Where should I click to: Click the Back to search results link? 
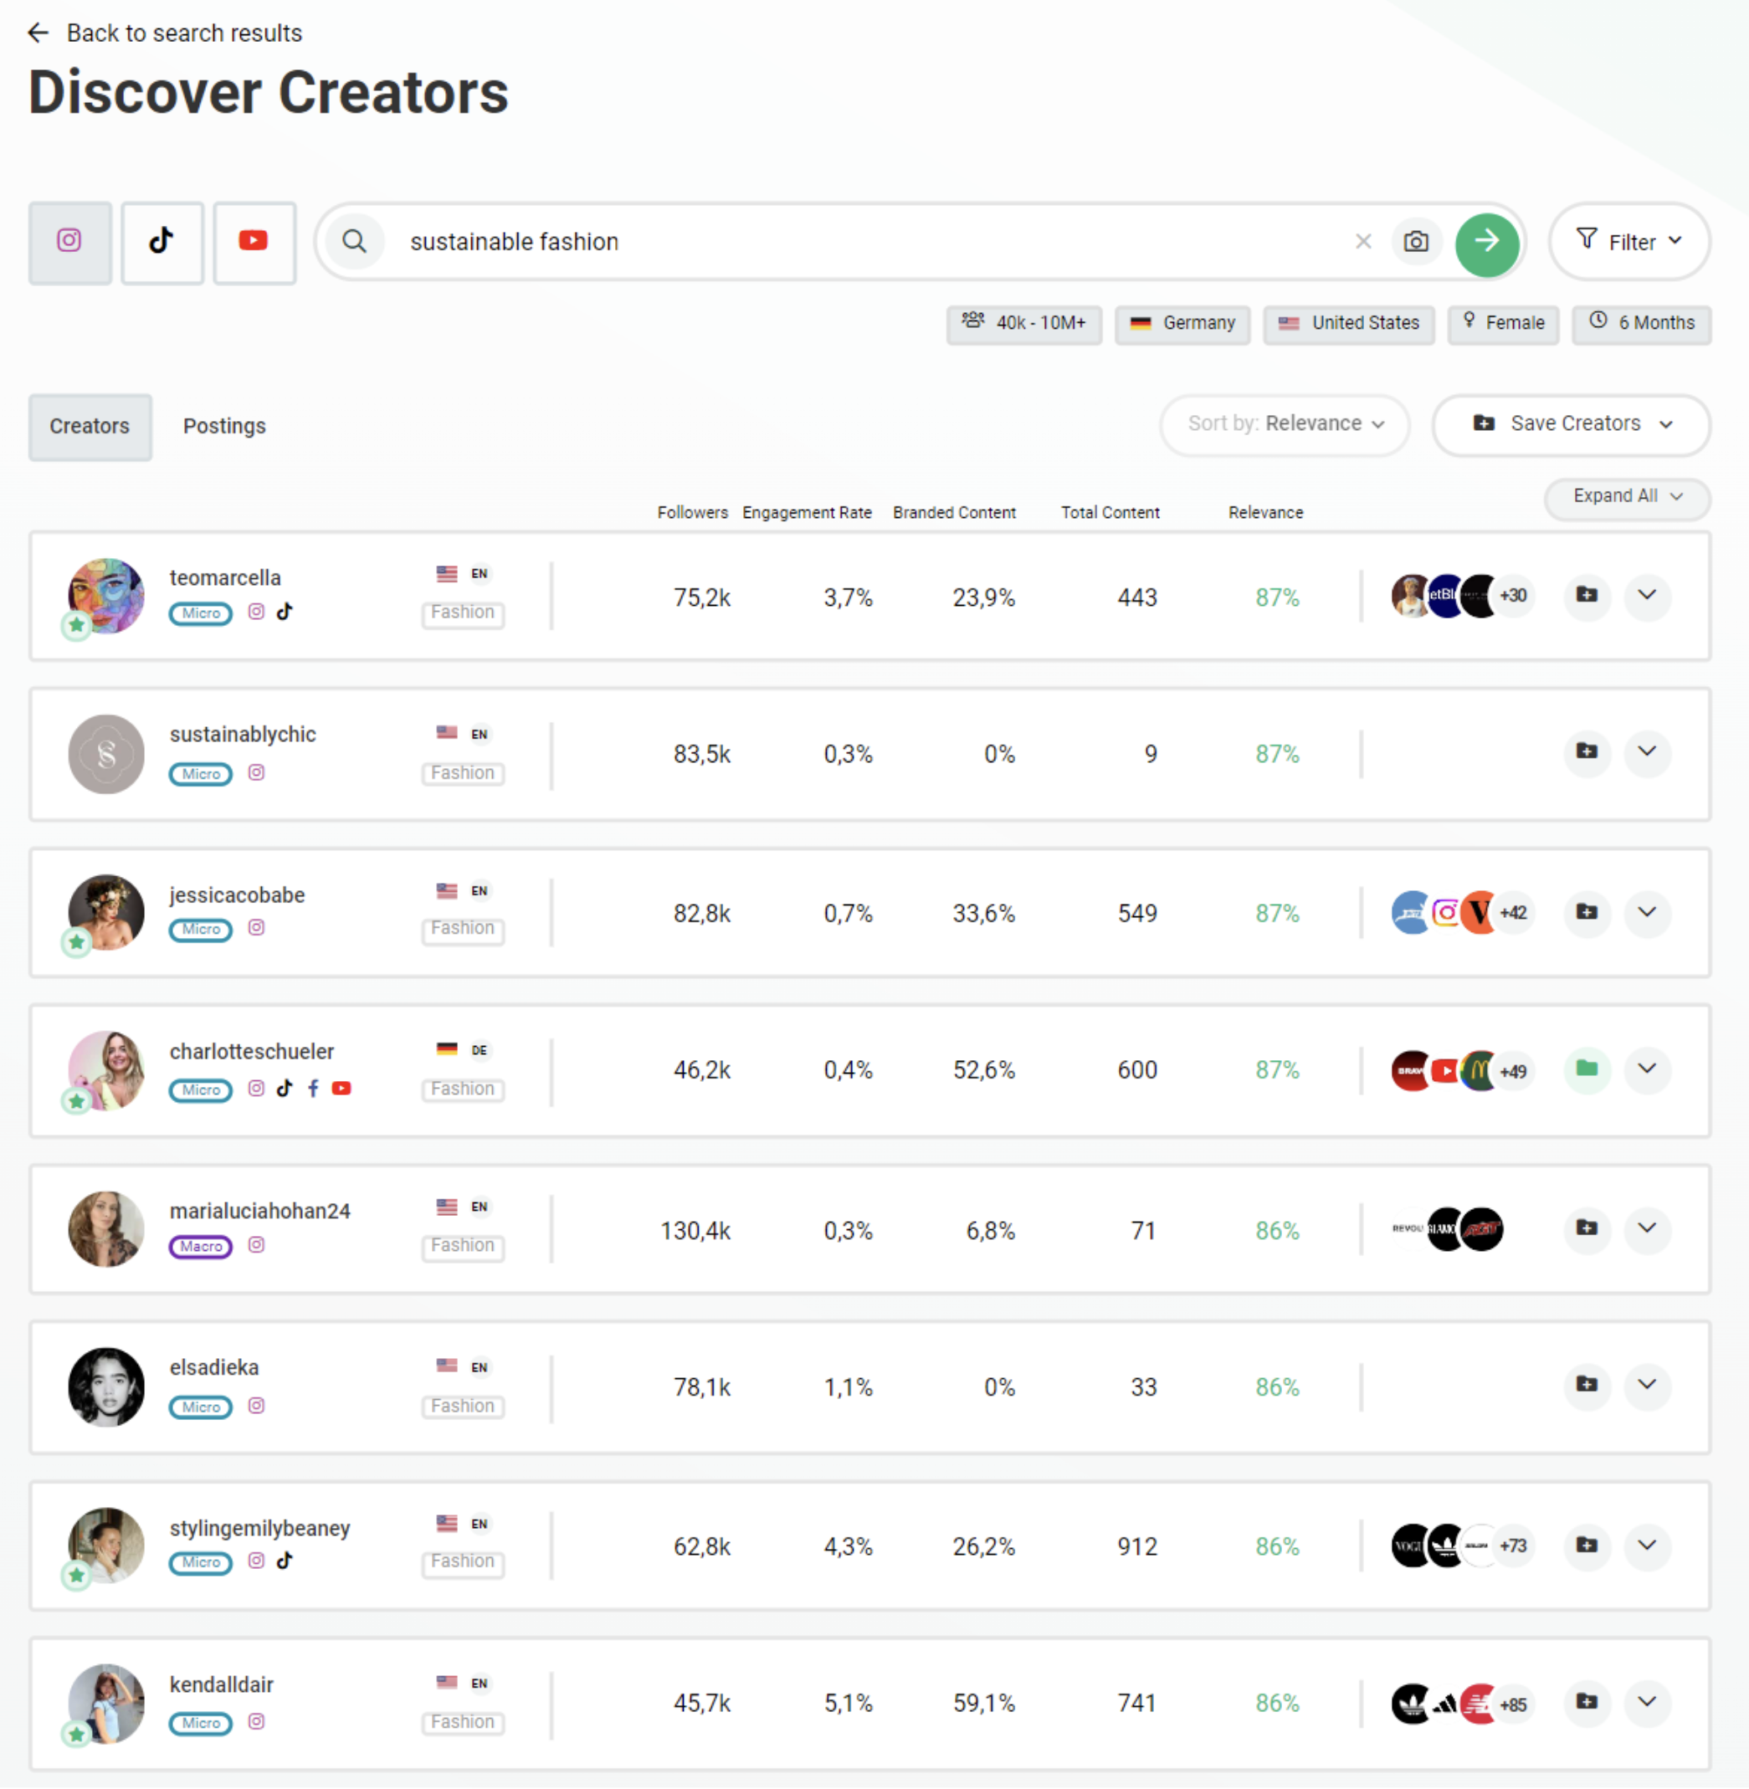point(164,32)
